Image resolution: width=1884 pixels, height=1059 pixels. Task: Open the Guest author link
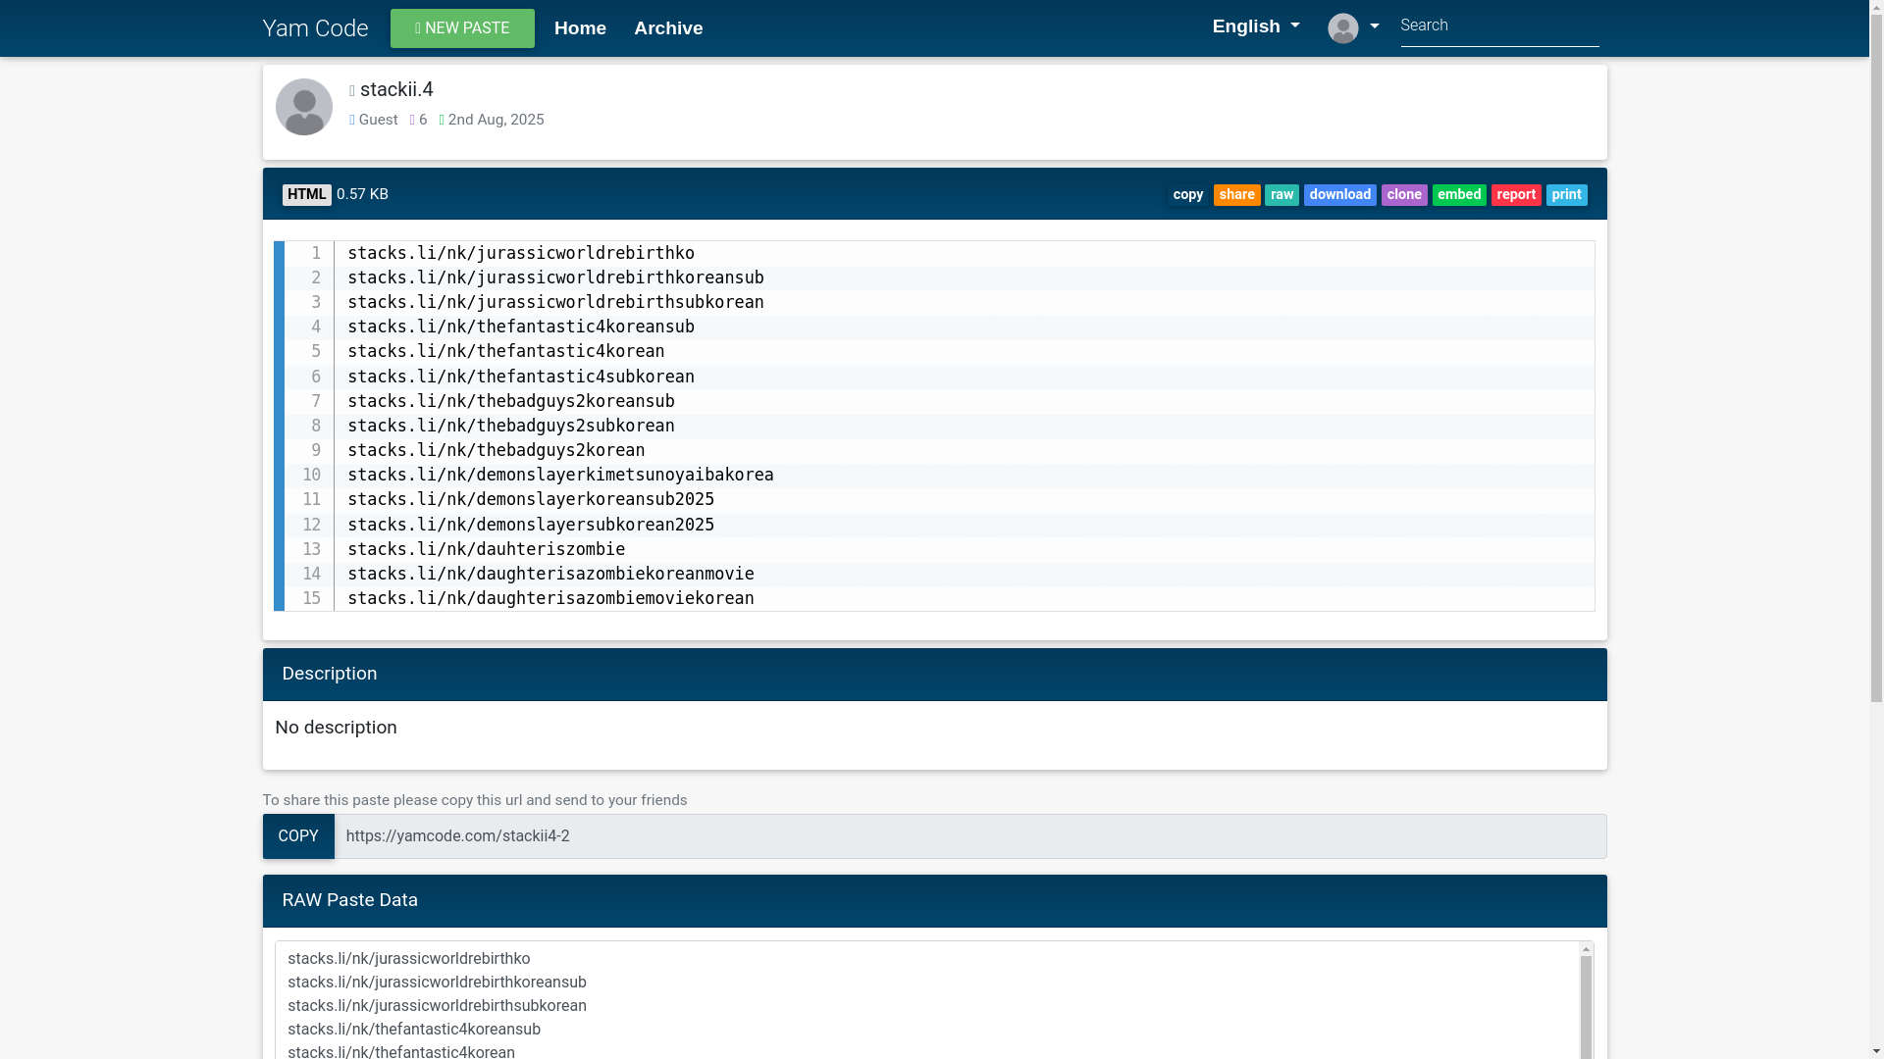pyautogui.click(x=378, y=120)
